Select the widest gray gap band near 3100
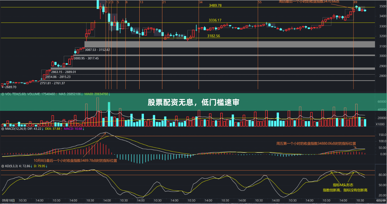The width and height of the screenshot is (387, 204). point(229,44)
